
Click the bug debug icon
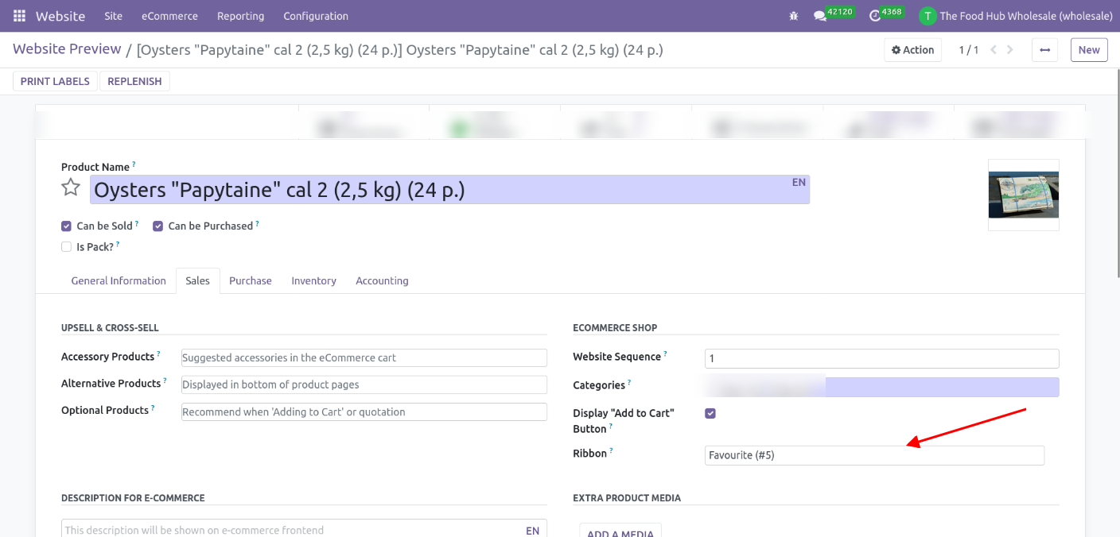click(792, 16)
